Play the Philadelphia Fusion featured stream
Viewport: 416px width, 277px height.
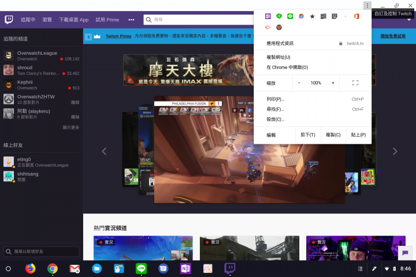click(x=250, y=150)
